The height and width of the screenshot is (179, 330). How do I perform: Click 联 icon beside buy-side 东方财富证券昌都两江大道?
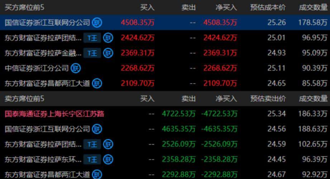[x=97, y=83]
